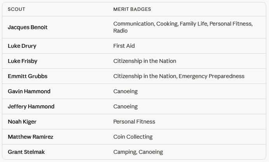
Task: Click the MERIT BADGES column header
Action: (x=132, y=9)
